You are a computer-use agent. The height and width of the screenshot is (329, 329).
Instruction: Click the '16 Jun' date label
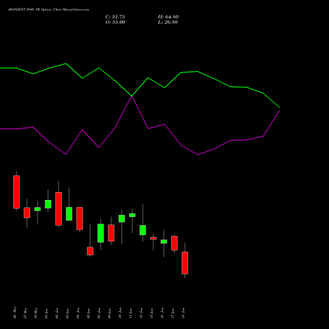163,313
